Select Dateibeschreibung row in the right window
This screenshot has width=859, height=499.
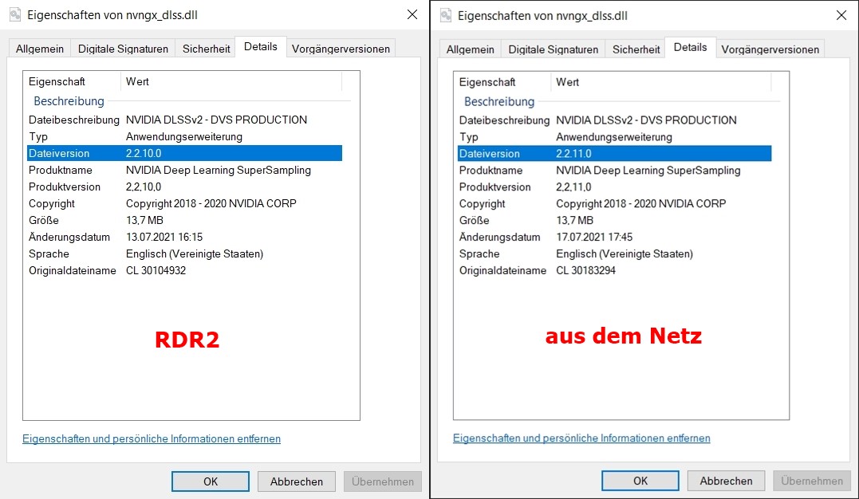point(614,120)
